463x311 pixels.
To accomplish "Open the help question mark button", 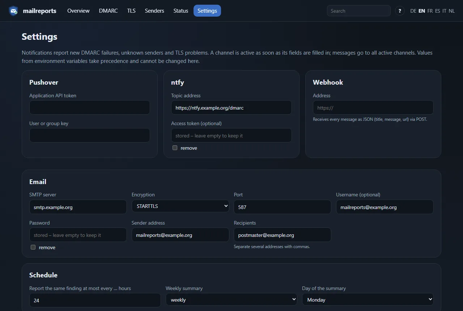I will tap(400, 11).
